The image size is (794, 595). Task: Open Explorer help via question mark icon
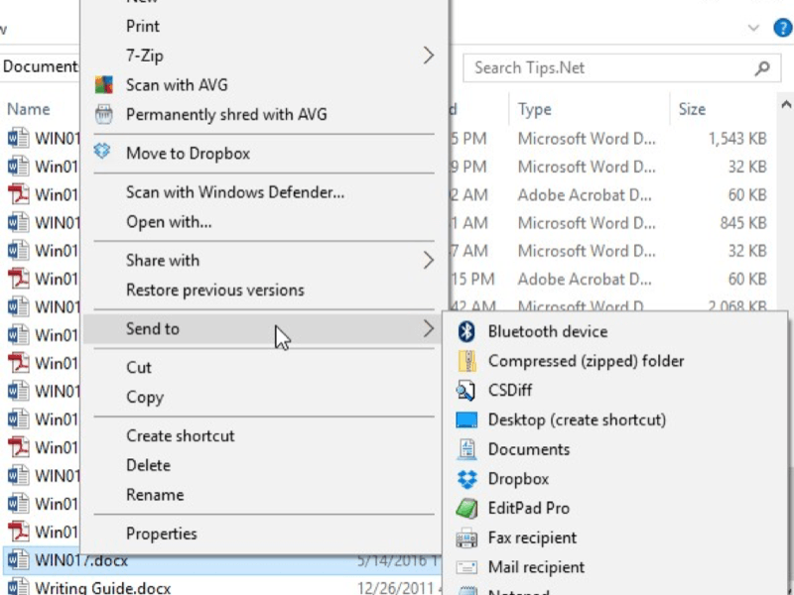pos(783,28)
